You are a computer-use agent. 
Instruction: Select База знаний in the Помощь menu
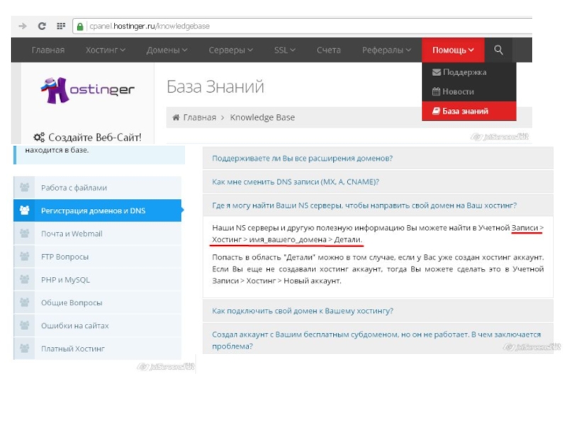(465, 111)
